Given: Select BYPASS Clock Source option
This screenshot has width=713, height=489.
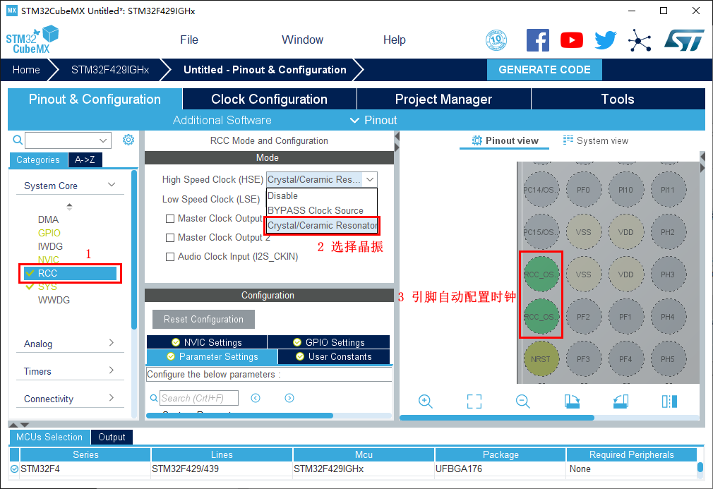Looking at the screenshot, I should tap(316, 210).
